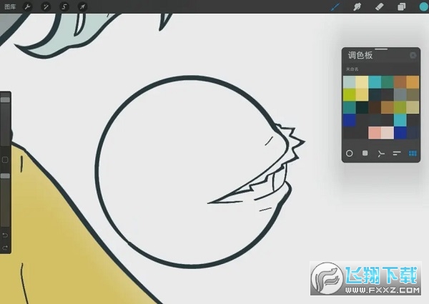Image resolution: width=429 pixels, height=304 pixels.
Task: Pick the rust brown swatch
Action: pyautogui.click(x=400, y=82)
